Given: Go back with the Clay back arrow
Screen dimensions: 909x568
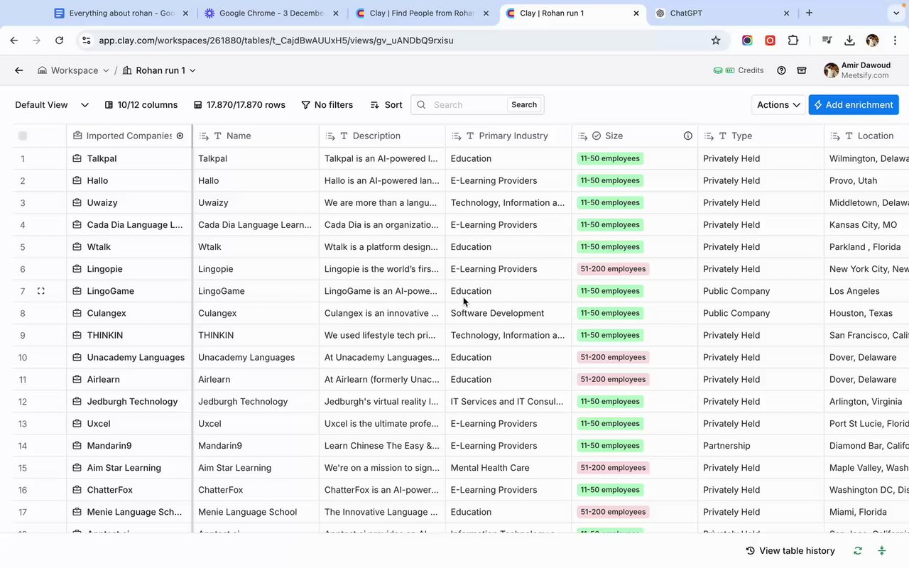Looking at the screenshot, I should pyautogui.click(x=19, y=70).
